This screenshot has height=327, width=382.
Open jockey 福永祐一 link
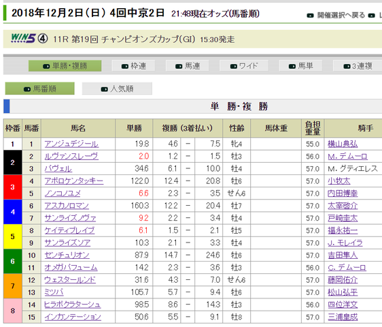pos(343,230)
